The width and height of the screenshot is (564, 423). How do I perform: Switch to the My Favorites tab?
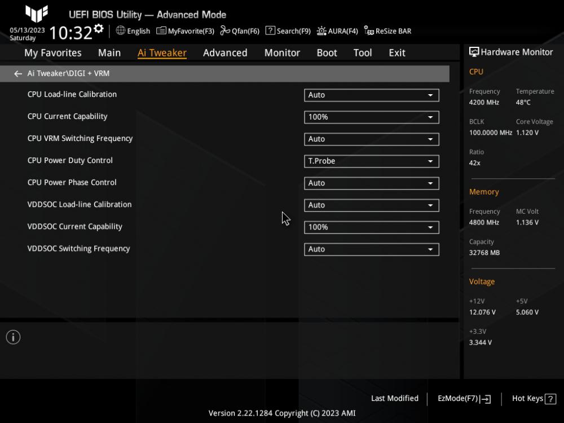coord(53,53)
